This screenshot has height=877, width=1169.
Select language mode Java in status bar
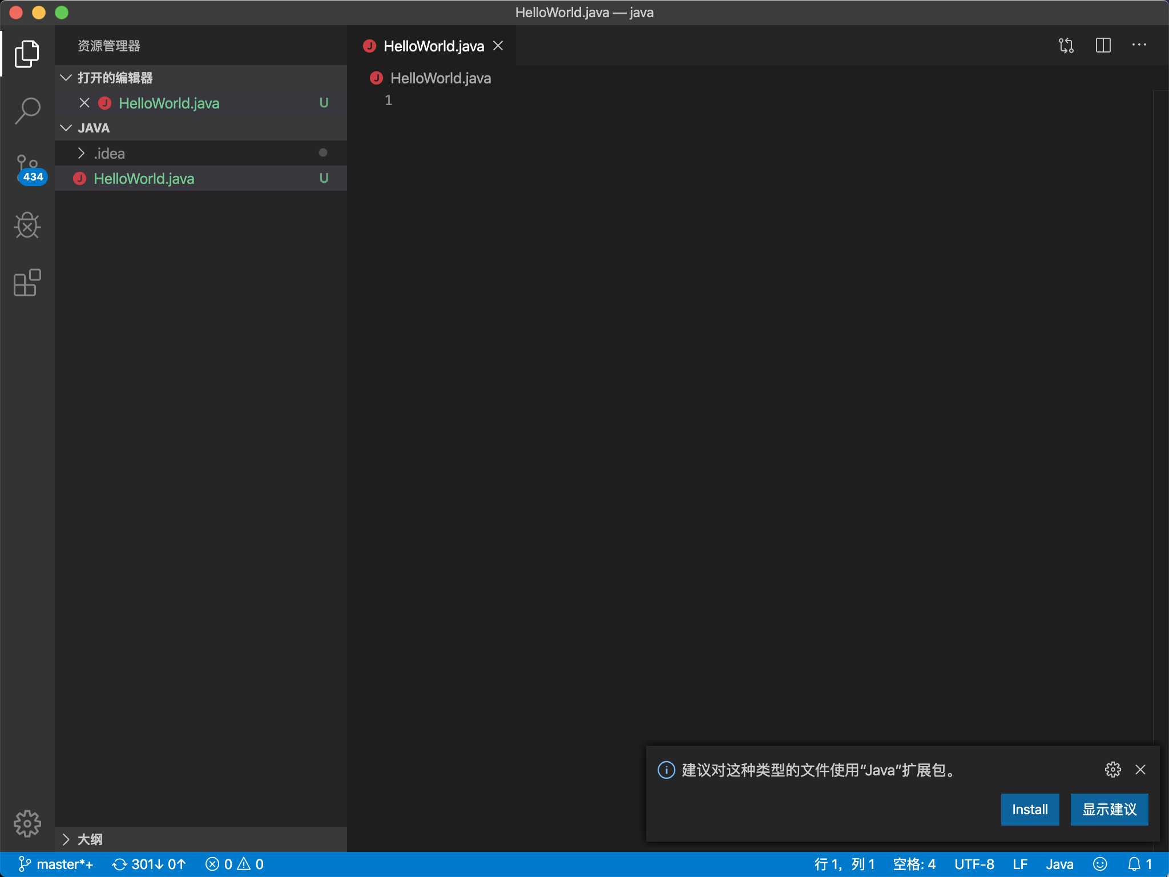click(1059, 864)
